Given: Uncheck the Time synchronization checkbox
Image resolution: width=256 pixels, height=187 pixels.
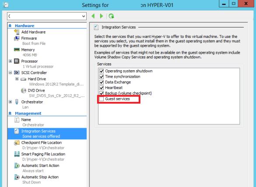Looking at the screenshot, I should [x=102, y=77].
